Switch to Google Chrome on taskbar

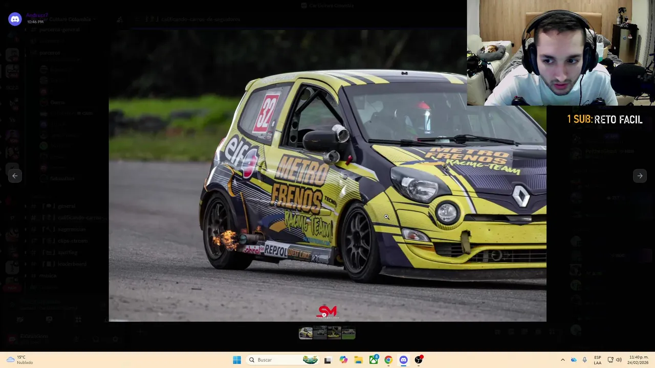click(388, 360)
